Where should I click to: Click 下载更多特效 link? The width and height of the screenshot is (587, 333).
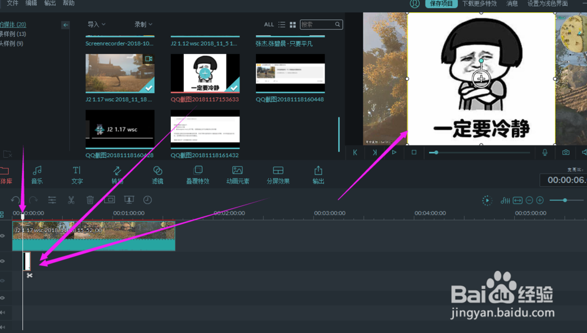[480, 4]
